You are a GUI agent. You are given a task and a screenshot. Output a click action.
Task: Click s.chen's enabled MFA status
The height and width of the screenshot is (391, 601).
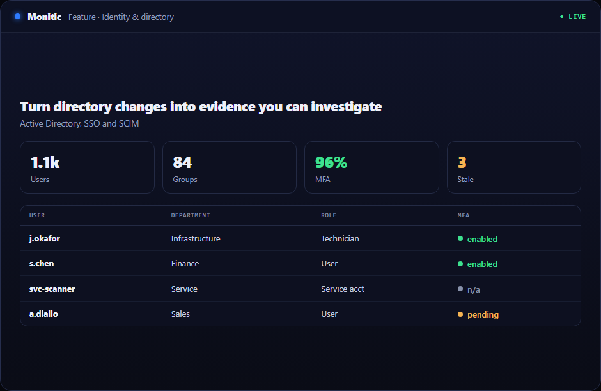[478, 264]
